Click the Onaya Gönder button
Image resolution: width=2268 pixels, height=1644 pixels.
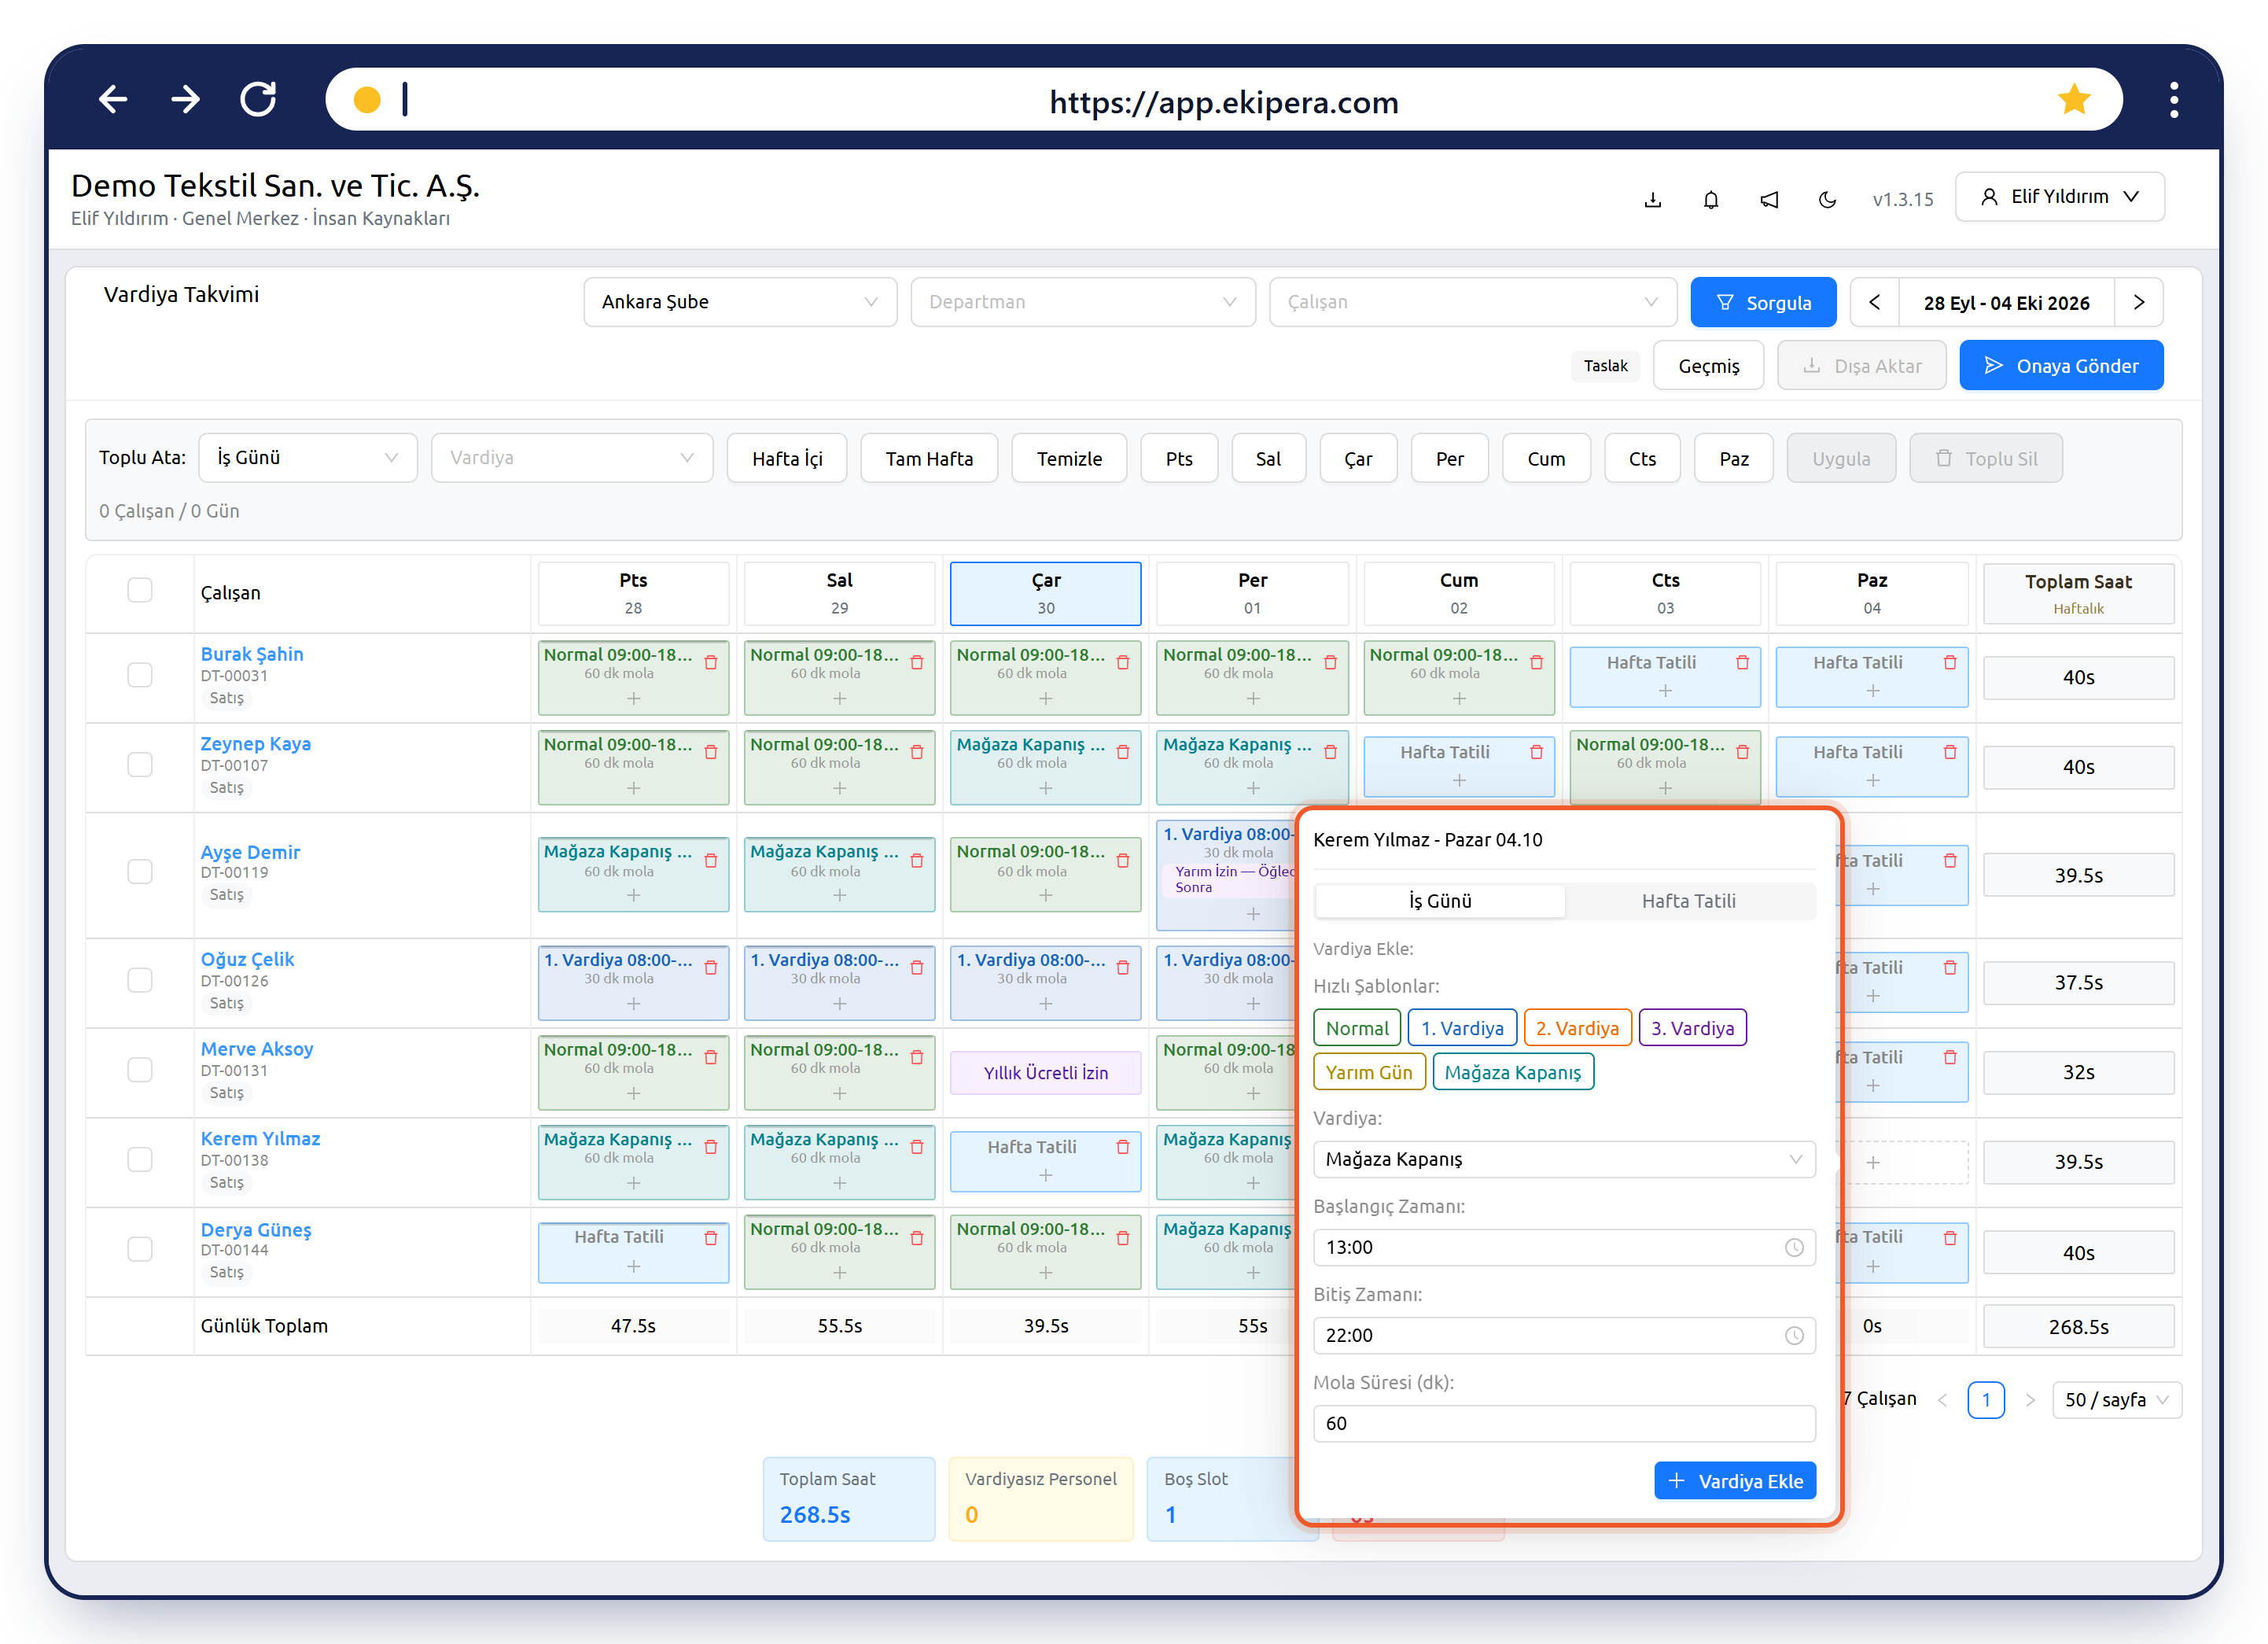[x=2061, y=366]
